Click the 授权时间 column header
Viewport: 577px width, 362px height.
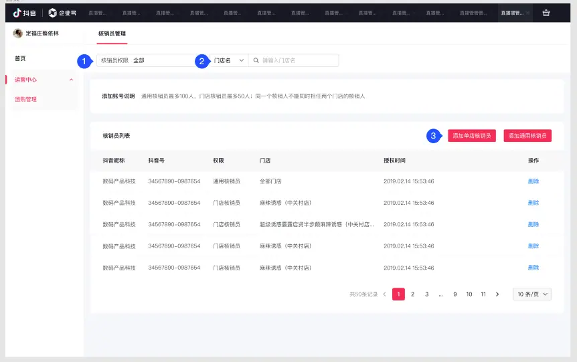click(x=394, y=161)
